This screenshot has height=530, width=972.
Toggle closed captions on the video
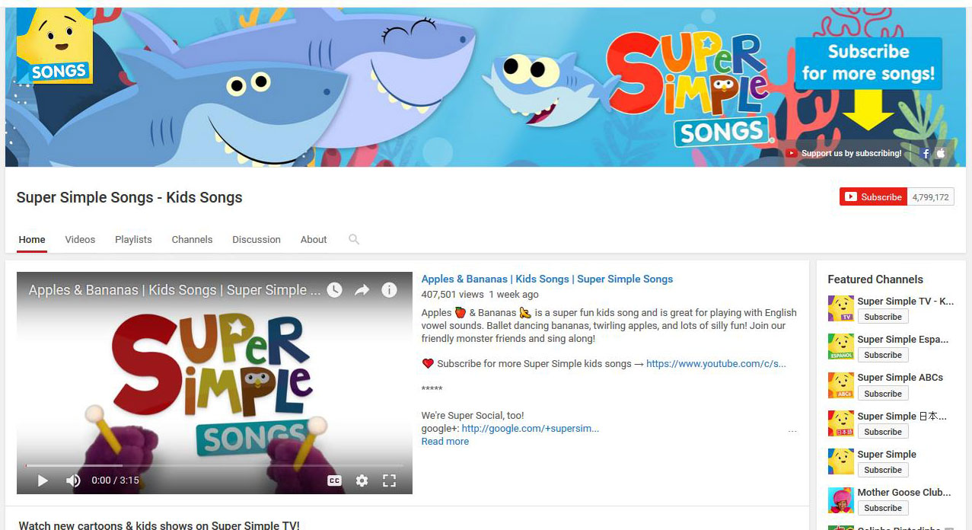(334, 481)
